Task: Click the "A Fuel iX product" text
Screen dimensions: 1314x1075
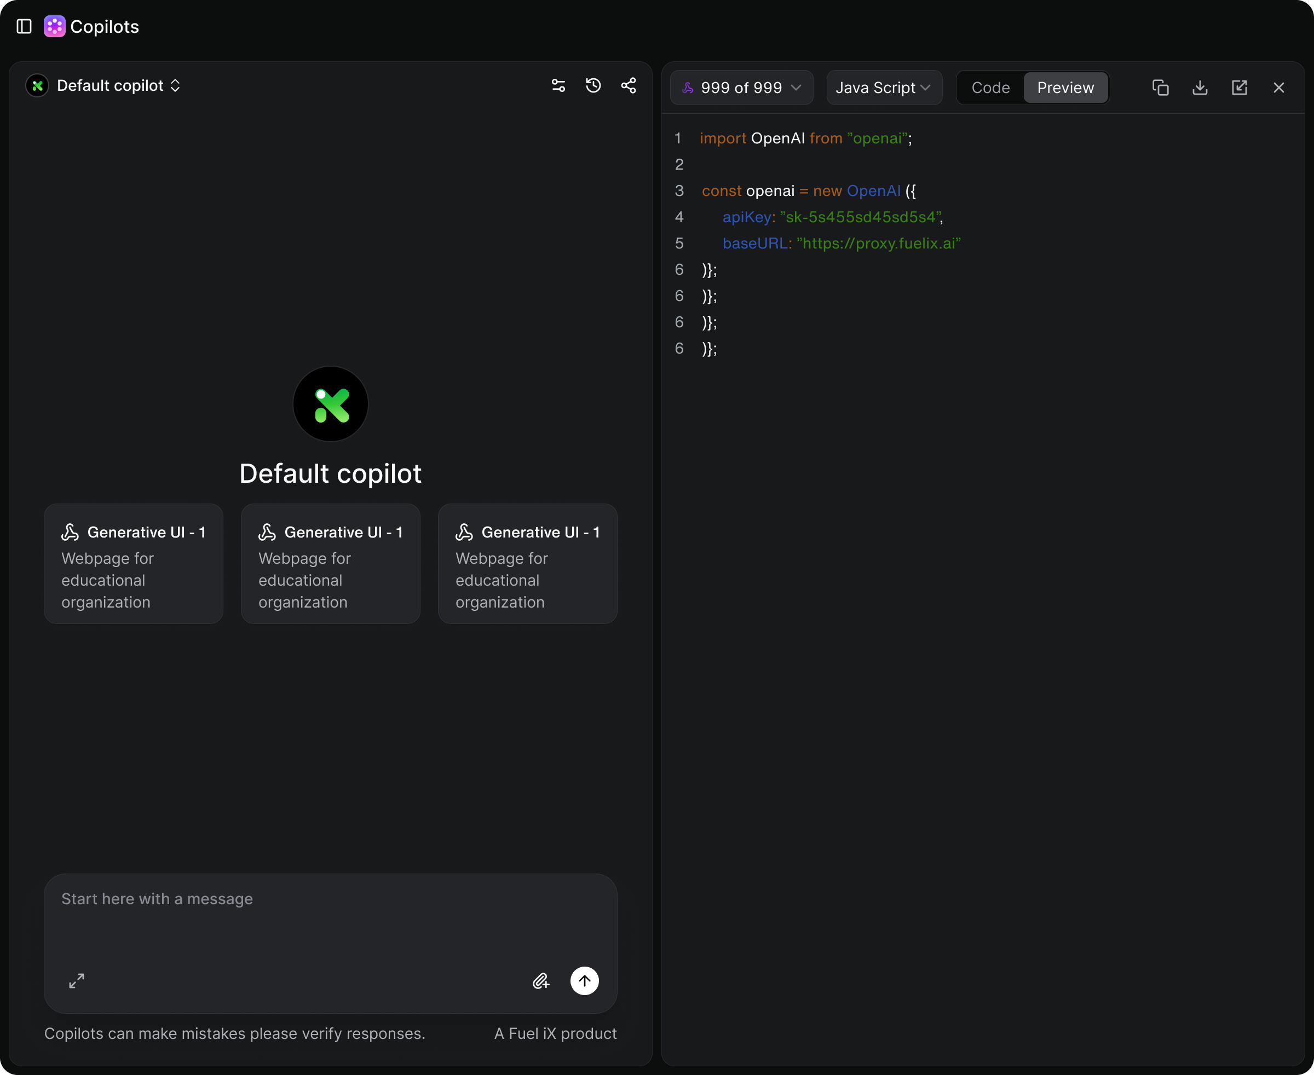Action: click(555, 1033)
